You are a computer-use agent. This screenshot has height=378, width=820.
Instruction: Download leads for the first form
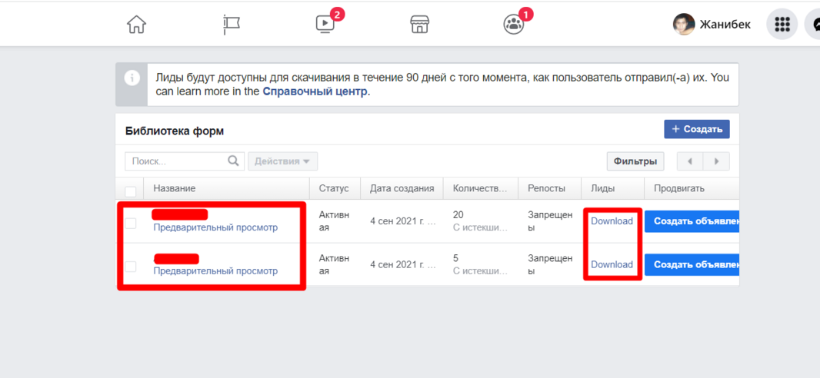click(x=612, y=221)
